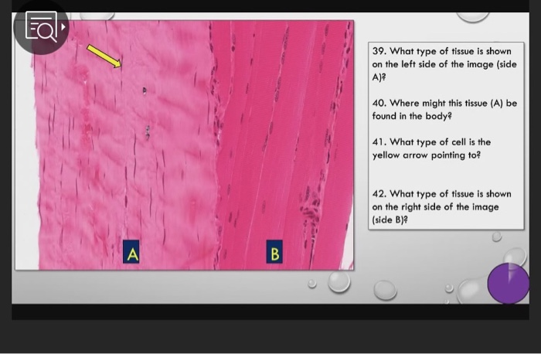Image resolution: width=541 pixels, height=354 pixels.
Task: Select question 39 text about side A tissue
Action: tap(444, 64)
